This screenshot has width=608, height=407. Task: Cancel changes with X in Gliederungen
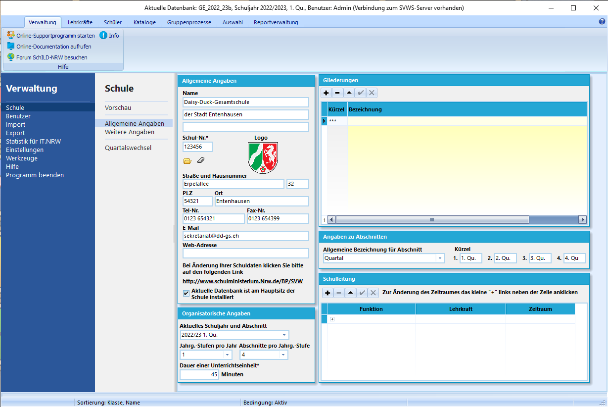point(372,93)
